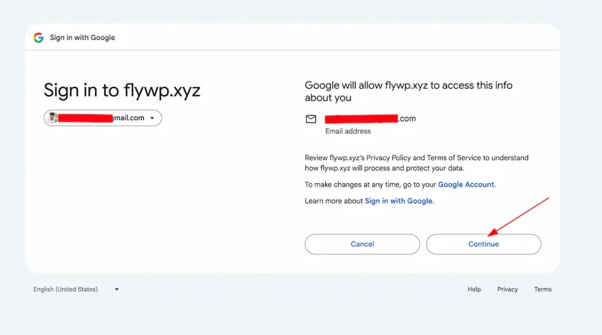Follow the blue "Sign in with Google" link

(399, 201)
